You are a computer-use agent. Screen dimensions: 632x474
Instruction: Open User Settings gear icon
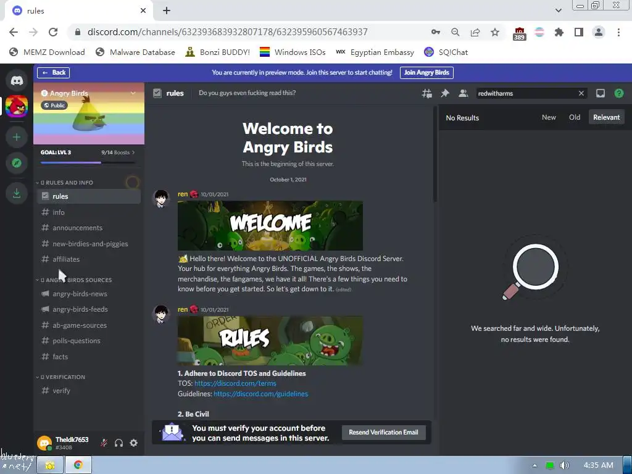click(x=133, y=443)
